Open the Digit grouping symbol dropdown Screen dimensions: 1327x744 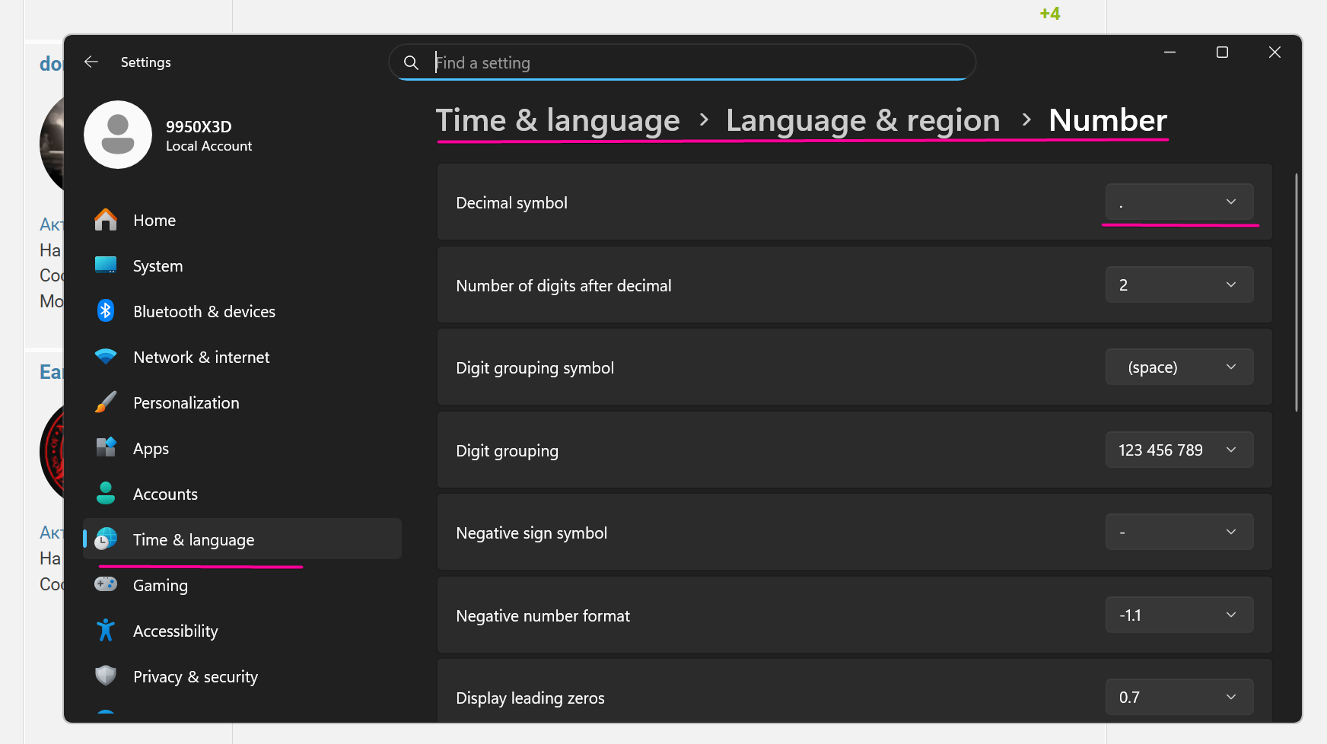pyautogui.click(x=1179, y=367)
